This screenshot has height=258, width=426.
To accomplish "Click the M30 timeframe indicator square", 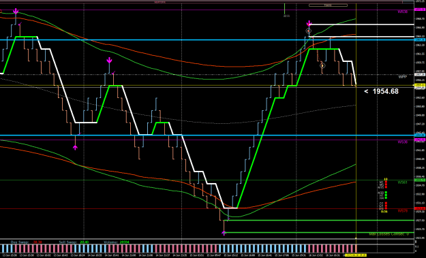I will [x=386, y=193].
